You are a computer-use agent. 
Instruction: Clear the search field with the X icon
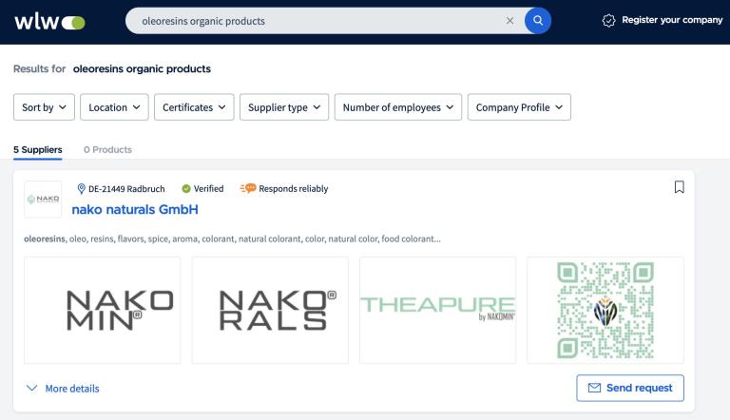tap(509, 21)
